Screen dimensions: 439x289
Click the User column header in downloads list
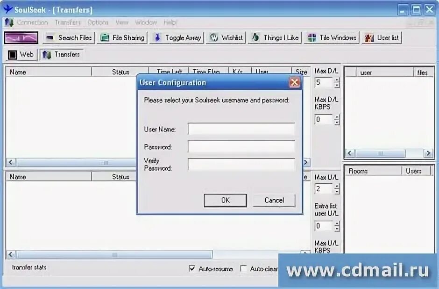(x=271, y=72)
